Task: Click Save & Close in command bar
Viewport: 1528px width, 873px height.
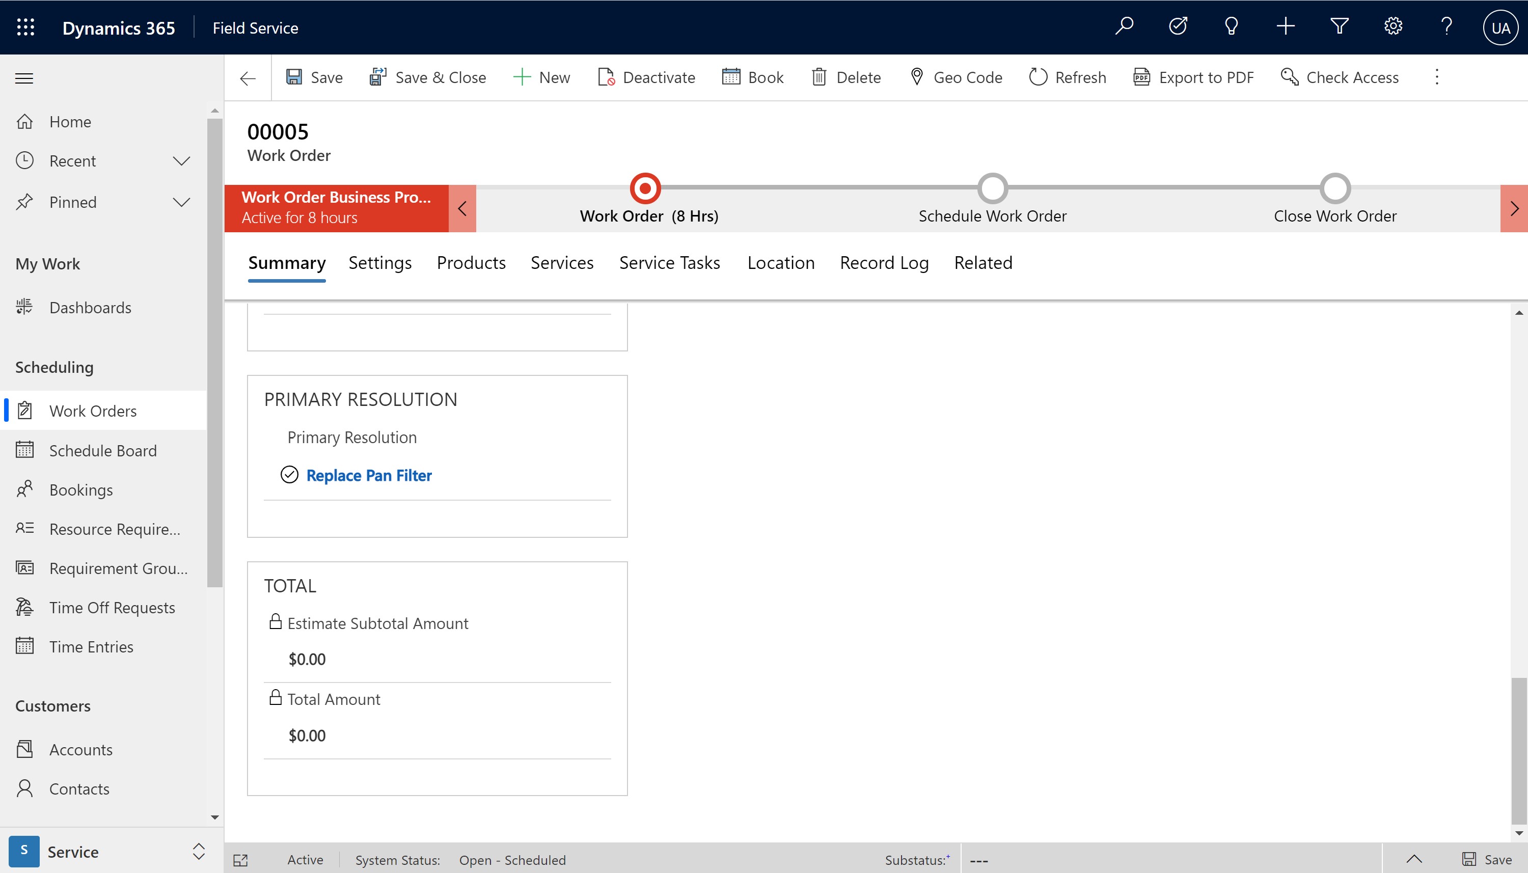Action: click(x=427, y=77)
